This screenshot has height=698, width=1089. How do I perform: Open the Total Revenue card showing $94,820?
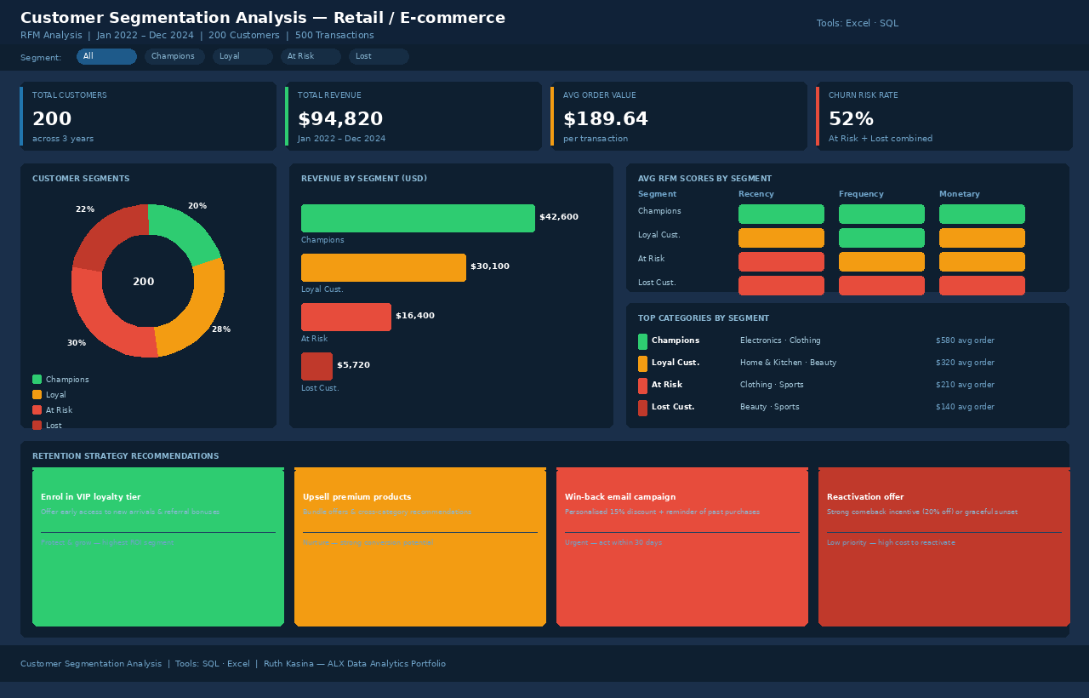413,117
